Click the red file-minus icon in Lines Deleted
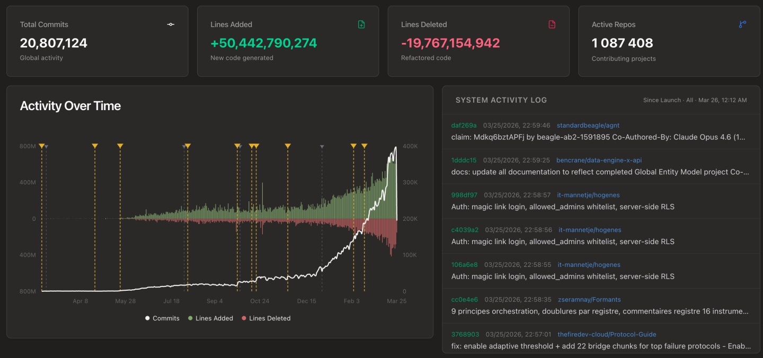Screen dimensions: 763x358 tap(552, 24)
